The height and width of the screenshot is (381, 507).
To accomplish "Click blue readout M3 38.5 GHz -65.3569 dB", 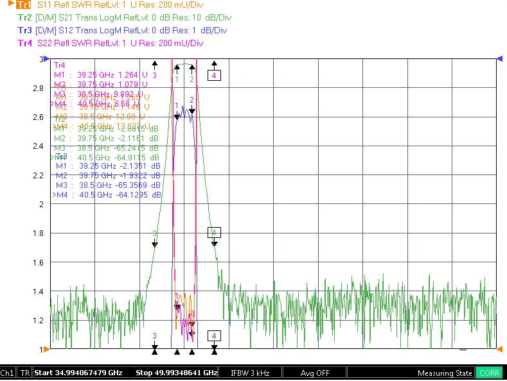I will pyautogui.click(x=108, y=185).
